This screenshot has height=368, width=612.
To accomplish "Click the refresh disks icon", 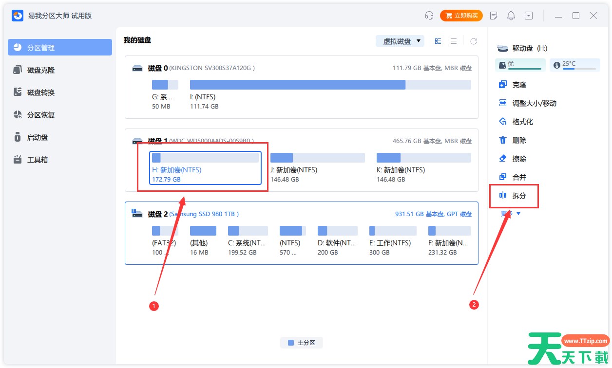I will click(x=473, y=41).
